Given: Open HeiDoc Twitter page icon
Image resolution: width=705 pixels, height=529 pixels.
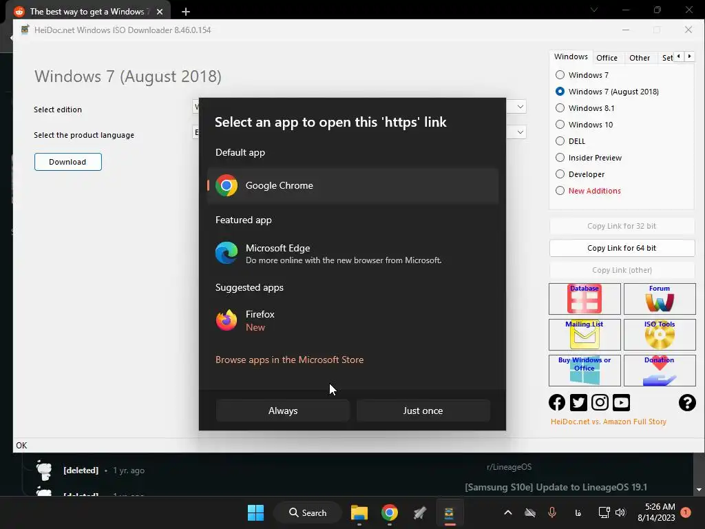Looking at the screenshot, I should [x=578, y=402].
